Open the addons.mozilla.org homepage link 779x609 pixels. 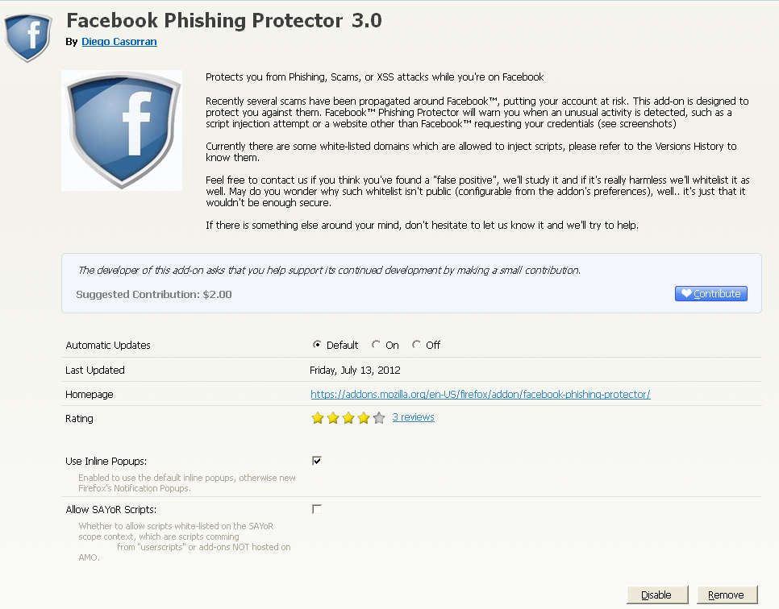[481, 395]
